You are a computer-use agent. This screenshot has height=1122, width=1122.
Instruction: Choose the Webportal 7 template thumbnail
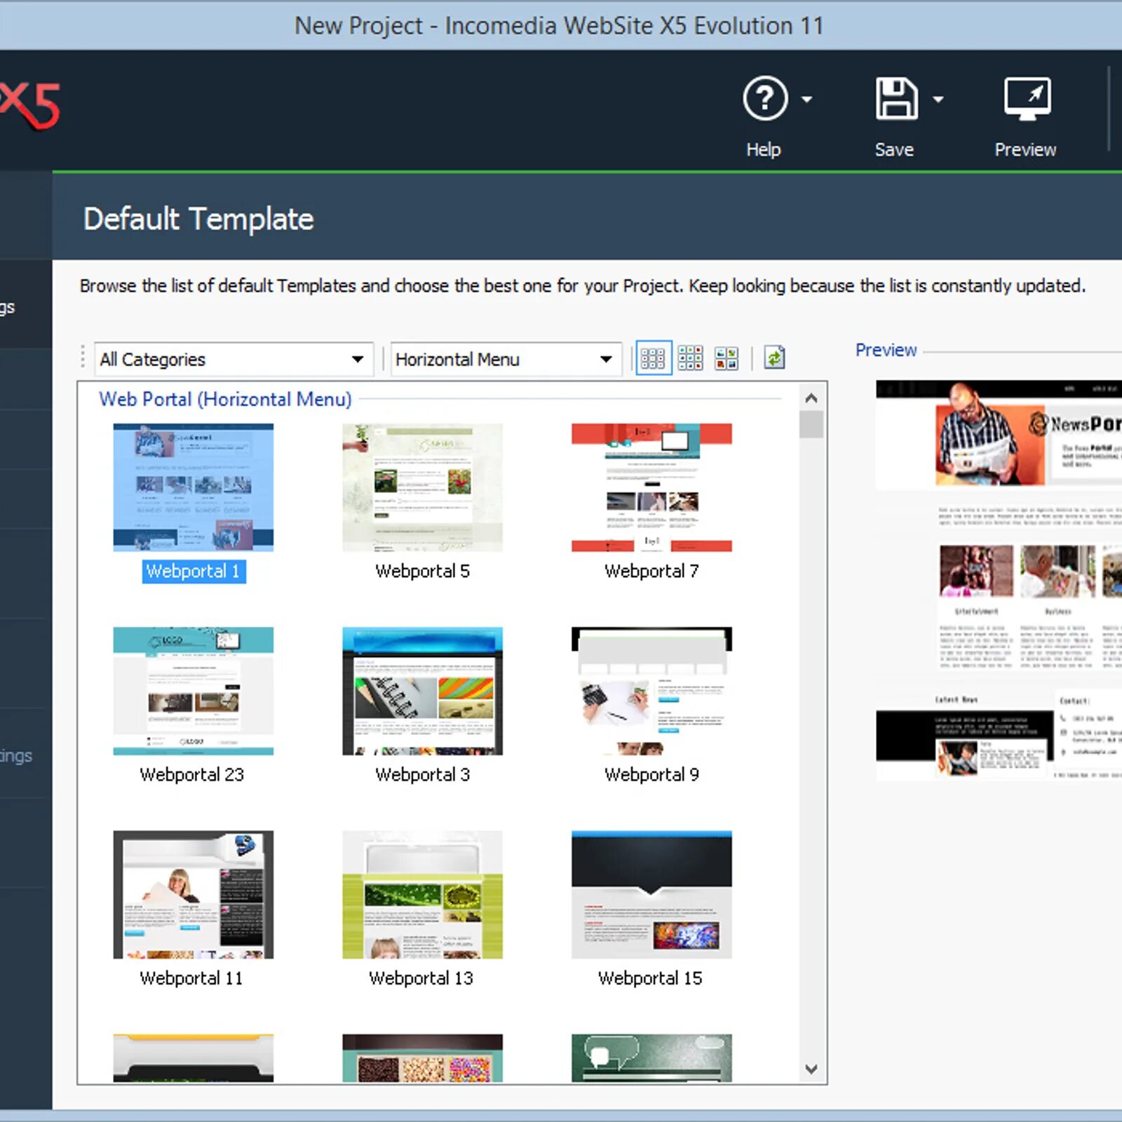pyautogui.click(x=651, y=487)
